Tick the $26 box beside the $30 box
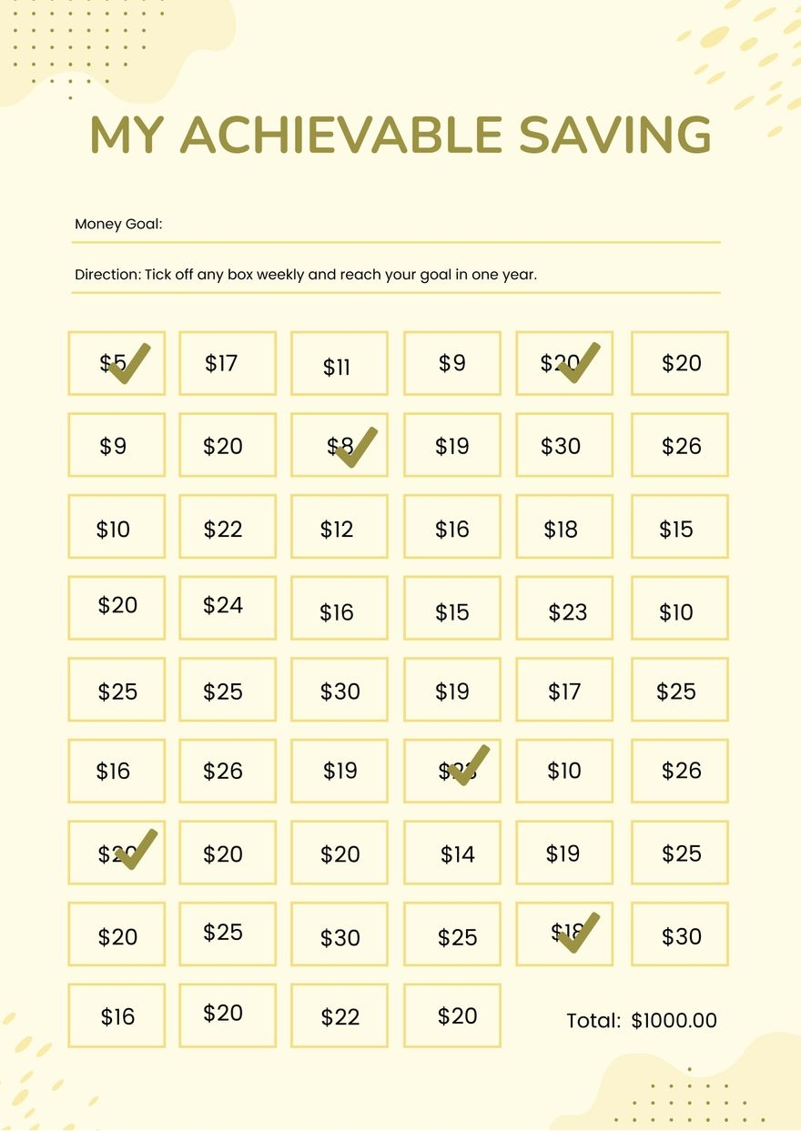The height and width of the screenshot is (1131, 801). pos(679,446)
